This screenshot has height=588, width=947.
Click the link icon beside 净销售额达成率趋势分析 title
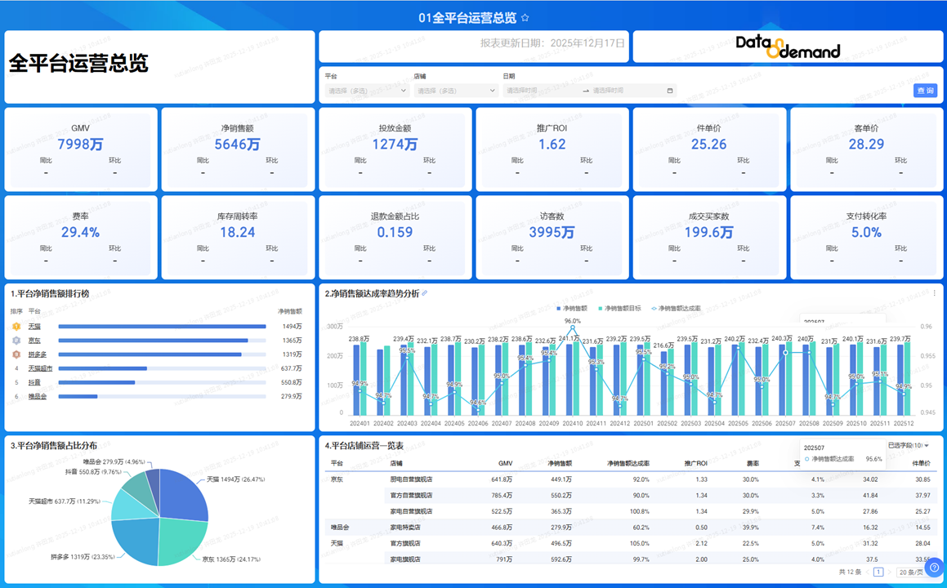(424, 293)
